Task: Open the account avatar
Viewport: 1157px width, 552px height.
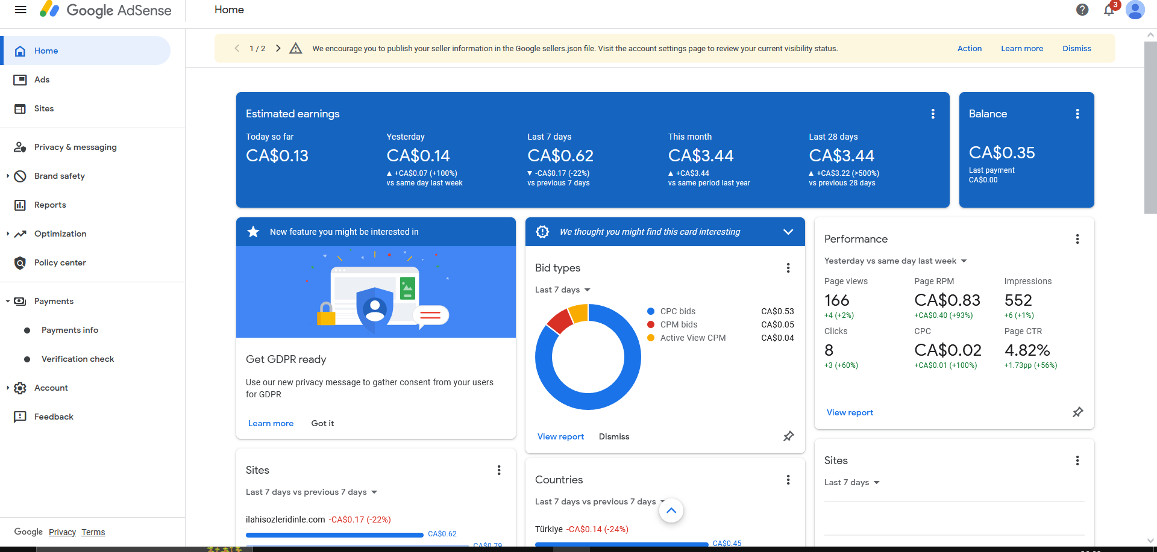Action: point(1135,10)
